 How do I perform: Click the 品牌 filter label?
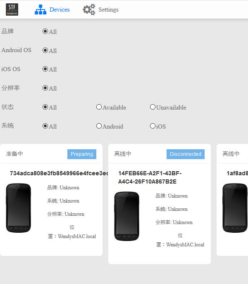point(7,31)
